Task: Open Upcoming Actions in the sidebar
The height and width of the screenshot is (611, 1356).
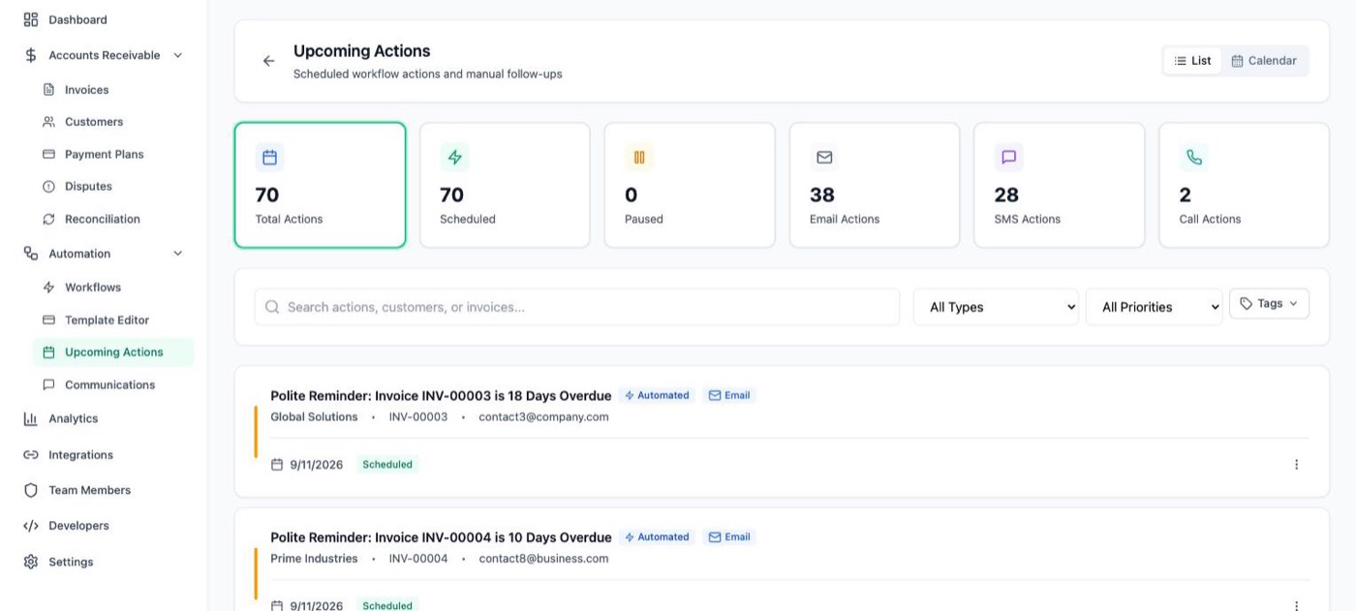Action: [113, 352]
